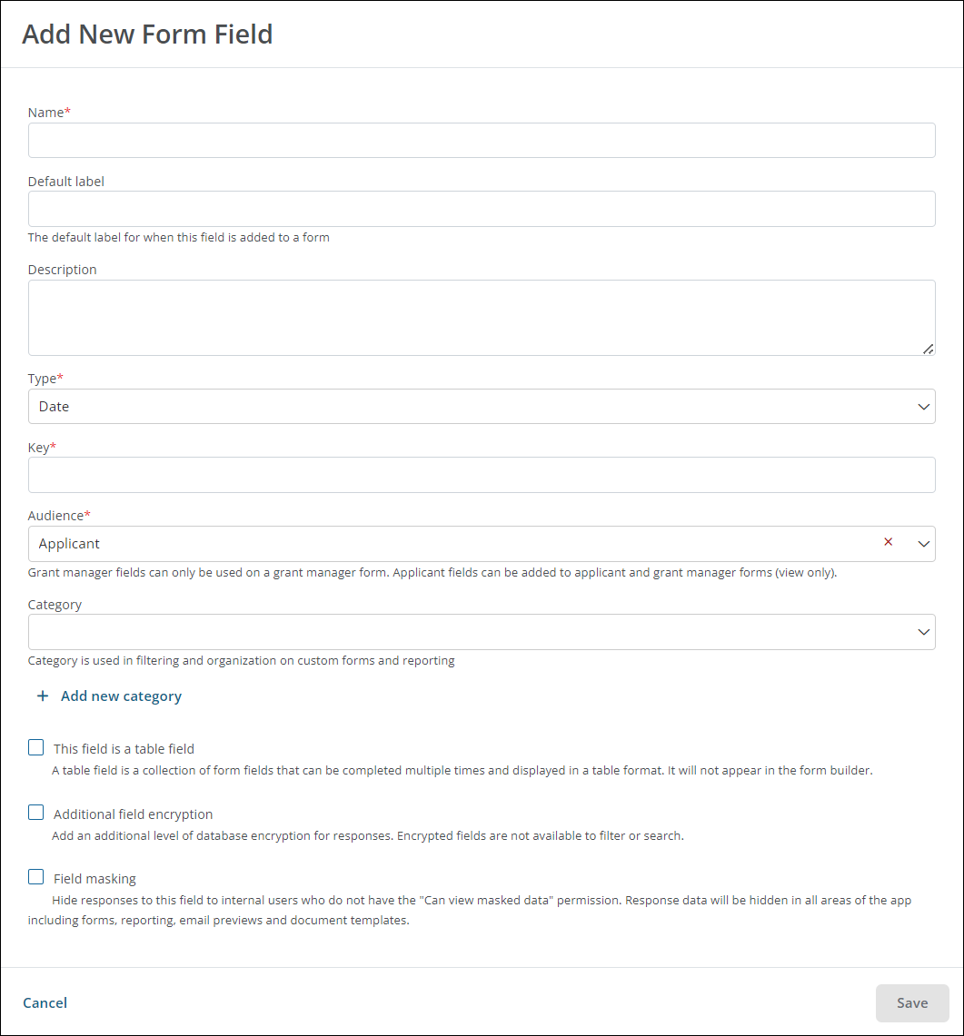Screen dimensions: 964x1036
Task: Click the plus icon beside Add new category
Action: (42, 696)
